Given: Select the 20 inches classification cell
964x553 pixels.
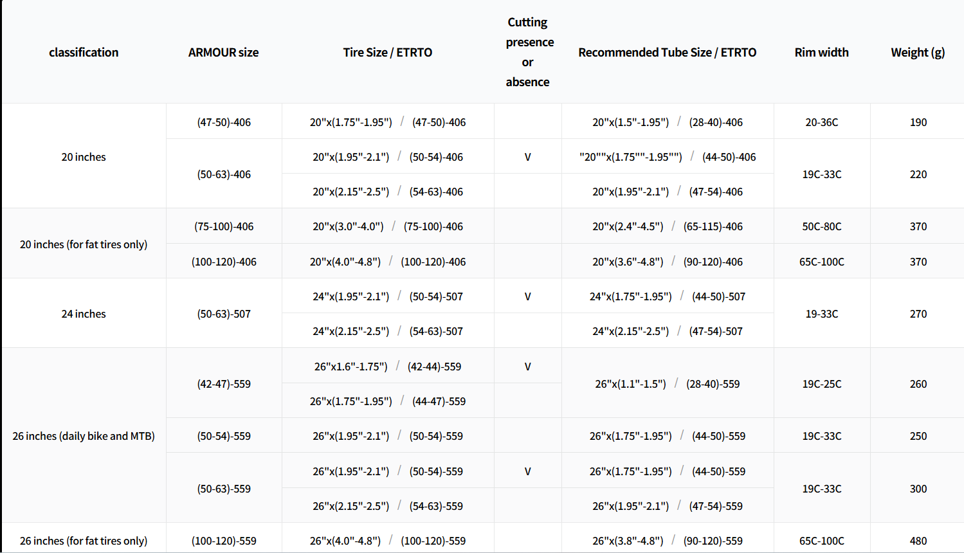Looking at the screenshot, I should (x=84, y=157).
